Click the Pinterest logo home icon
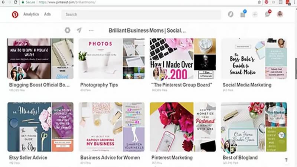Viewport: 297px width, 167px height. click(x=15, y=14)
